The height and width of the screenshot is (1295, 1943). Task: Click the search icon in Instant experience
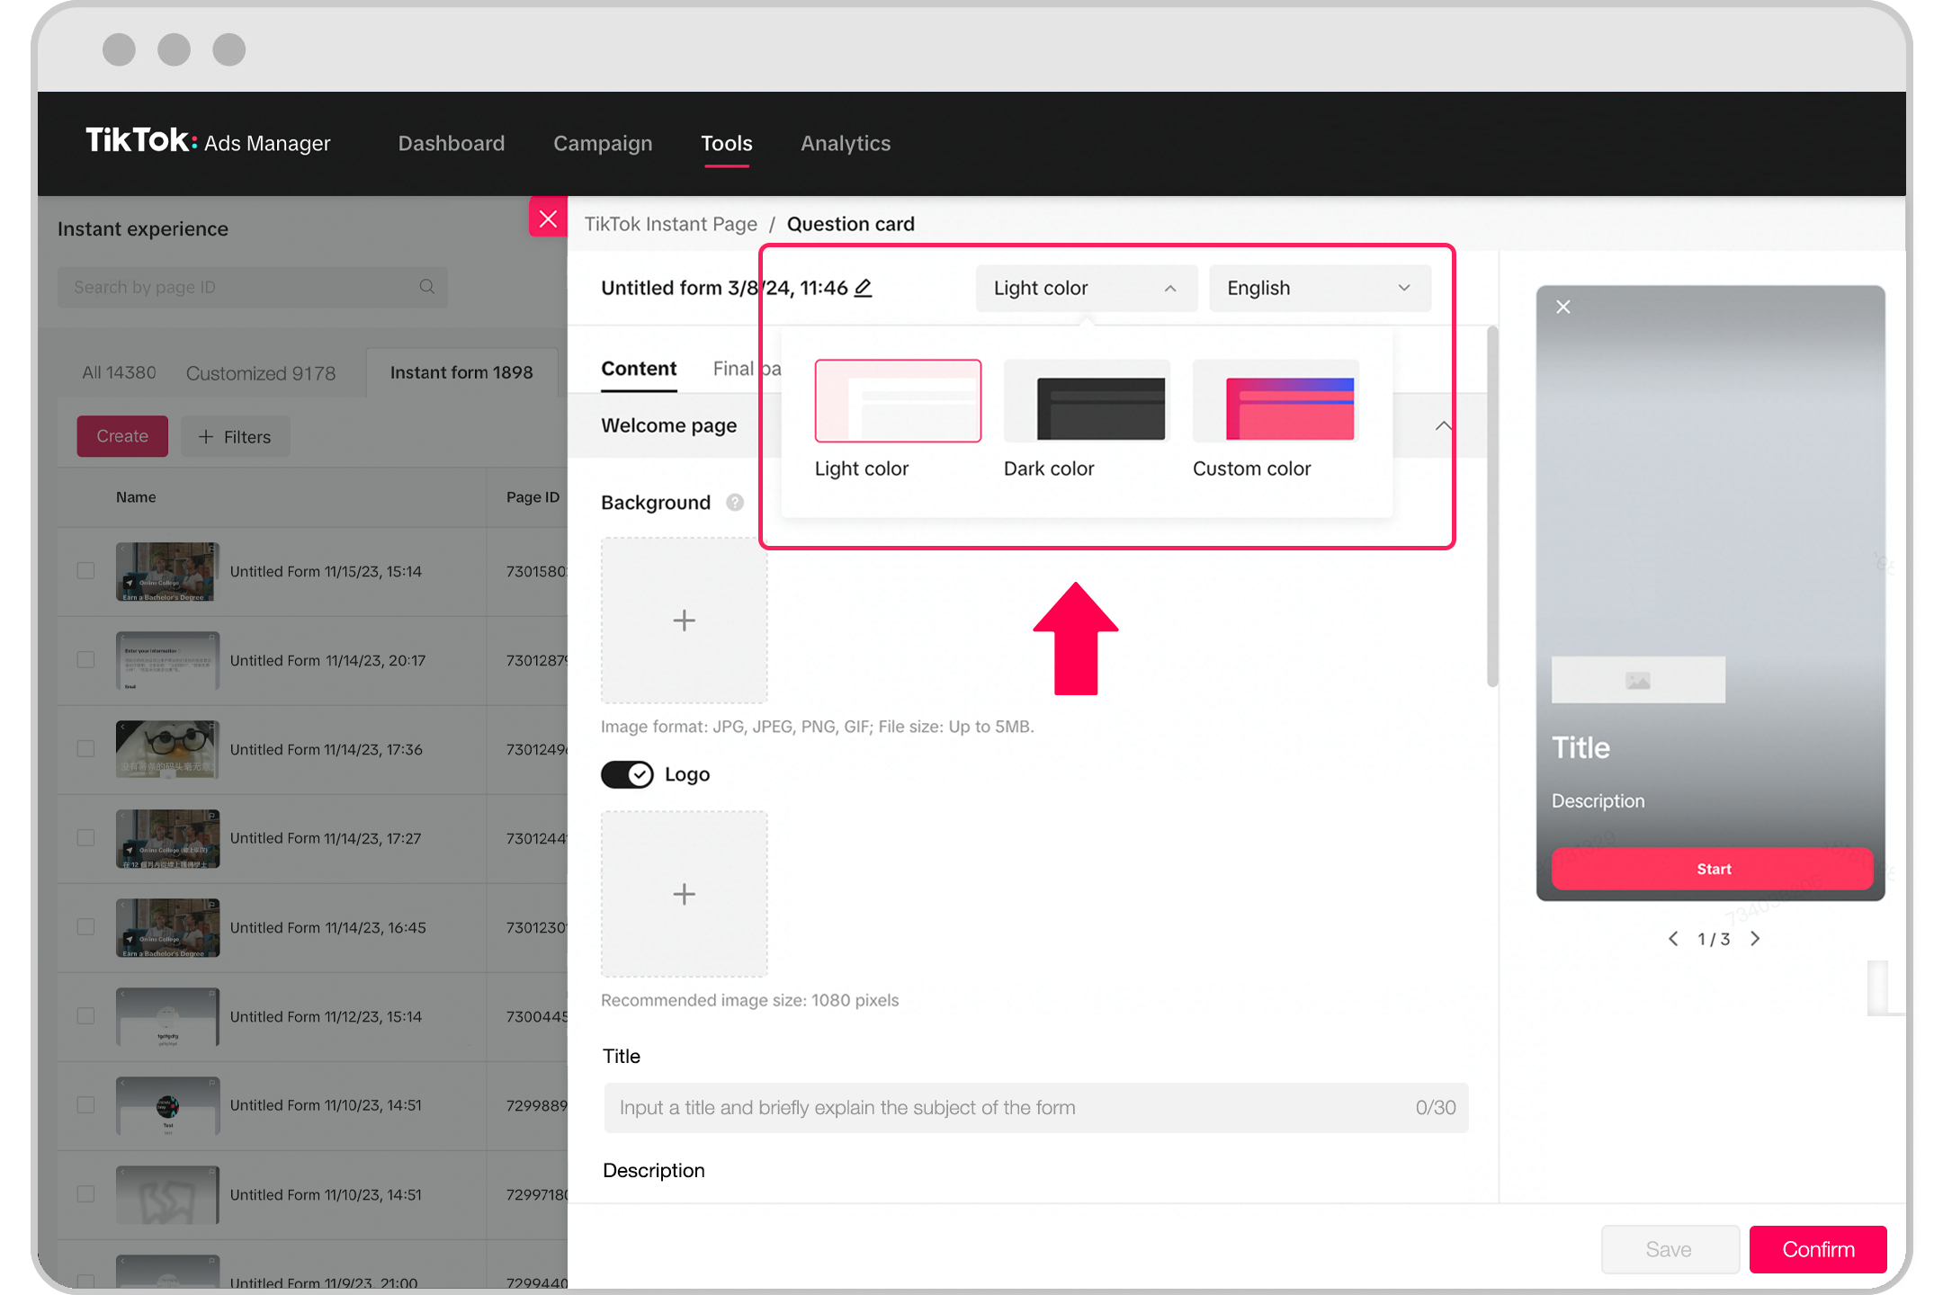(428, 286)
